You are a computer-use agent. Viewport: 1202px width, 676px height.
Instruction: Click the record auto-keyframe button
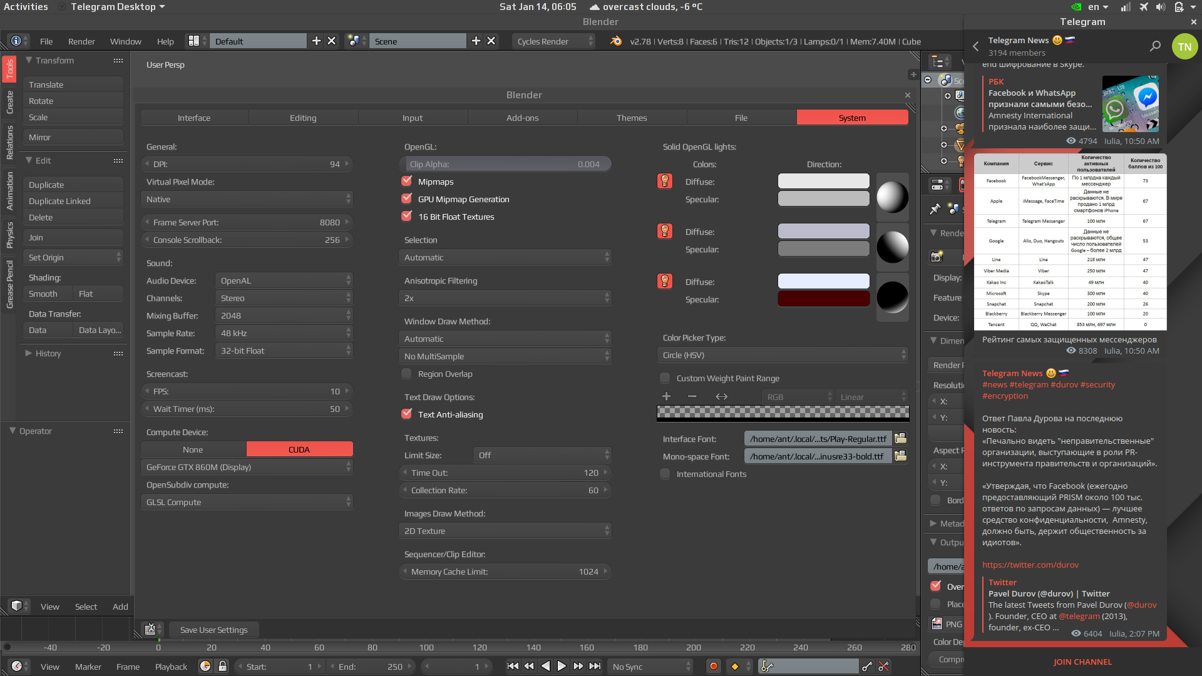pyautogui.click(x=713, y=667)
